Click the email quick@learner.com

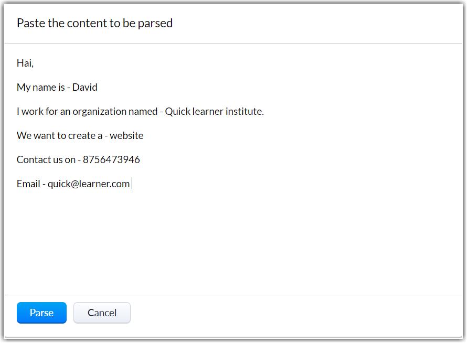[x=89, y=184]
